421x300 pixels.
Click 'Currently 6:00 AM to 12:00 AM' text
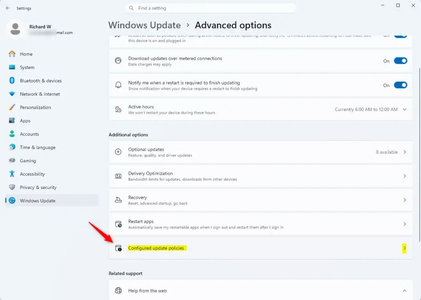pos(366,109)
